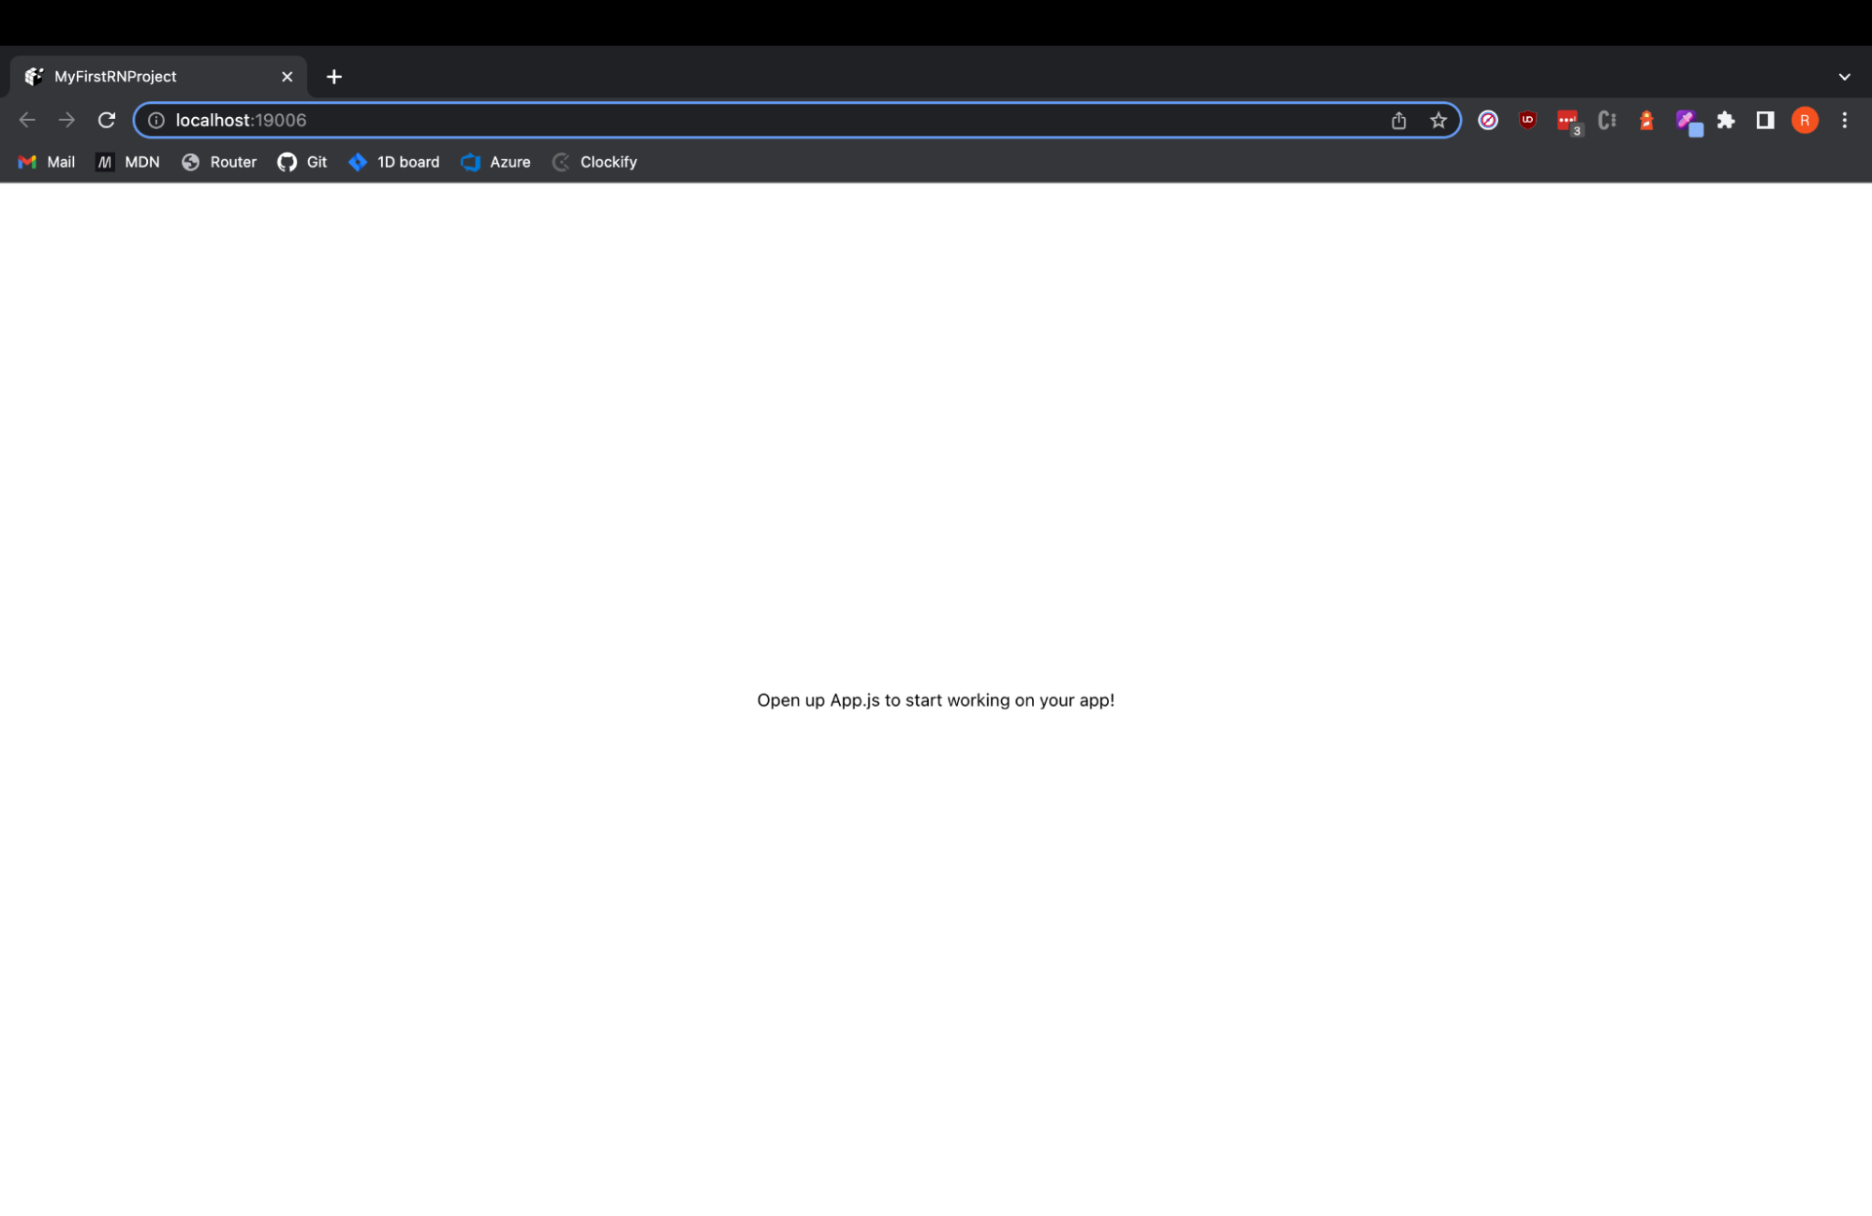
Task: Click the uBlock Origin extension icon
Action: (x=1527, y=120)
